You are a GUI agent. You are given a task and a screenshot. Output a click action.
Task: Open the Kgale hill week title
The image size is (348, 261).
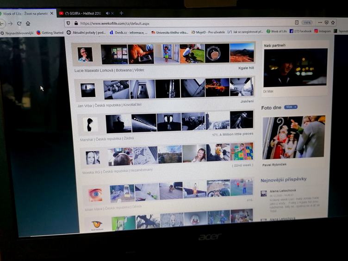[x=246, y=68]
